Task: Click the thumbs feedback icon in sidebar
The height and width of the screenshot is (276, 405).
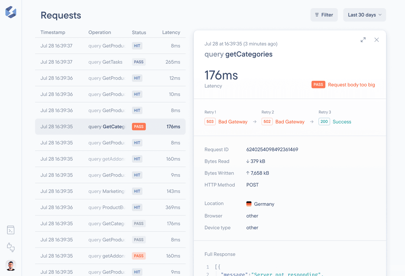Action: 11,247
